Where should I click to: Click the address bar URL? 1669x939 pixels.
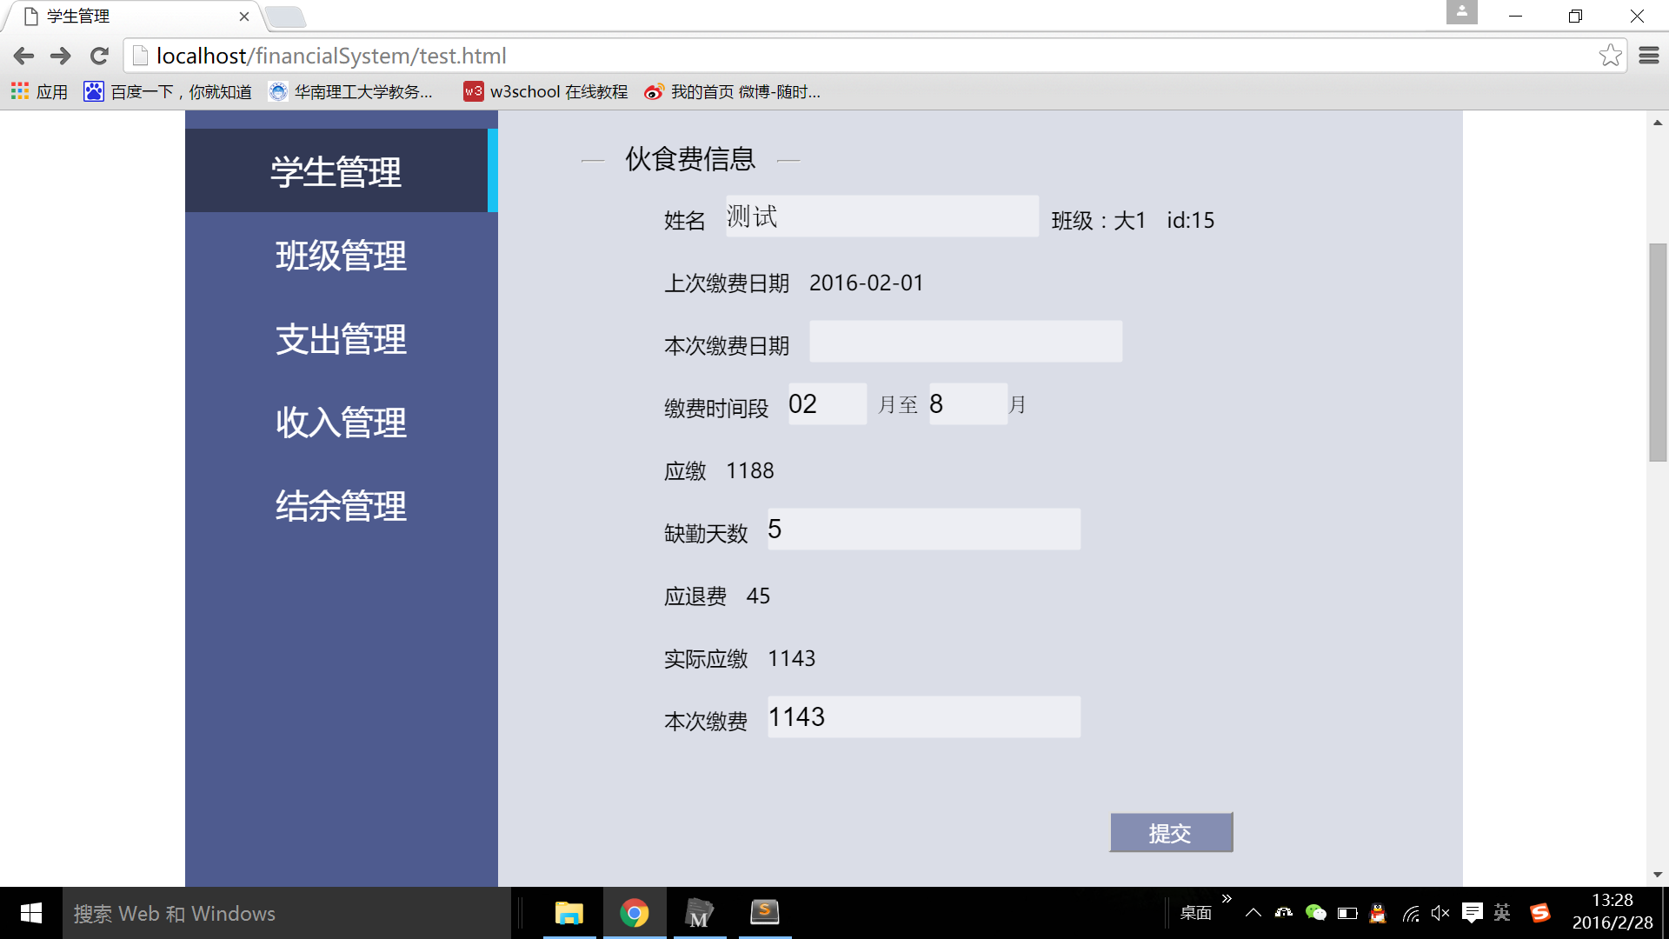[330, 56]
